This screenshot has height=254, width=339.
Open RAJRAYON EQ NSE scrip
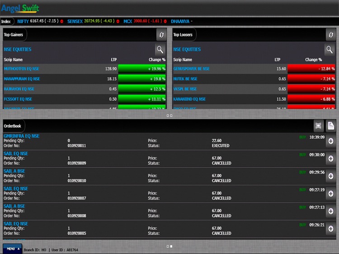pyautogui.click(x=19, y=89)
